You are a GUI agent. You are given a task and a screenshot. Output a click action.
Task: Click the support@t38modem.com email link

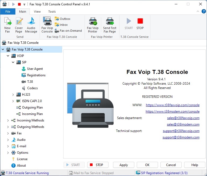[x=181, y=137]
